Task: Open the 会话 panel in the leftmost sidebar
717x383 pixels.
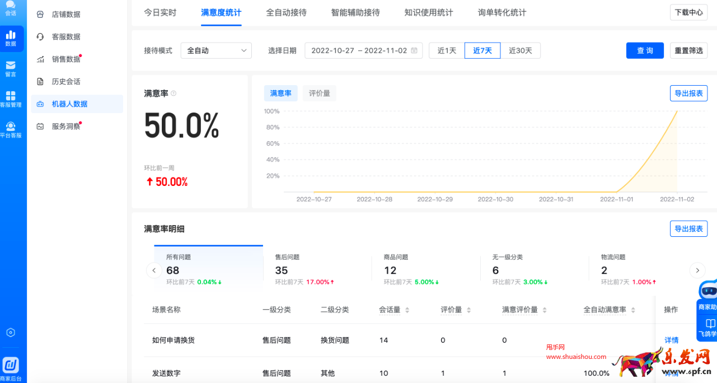Action: click(12, 10)
